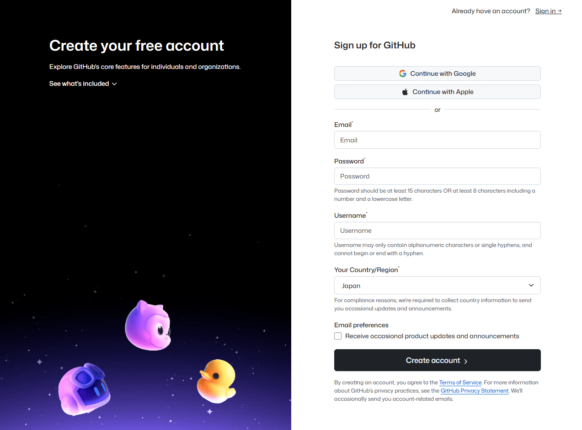Viewport: 582px width, 430px height.
Task: Click the chevron next to Japan
Action: (531, 285)
